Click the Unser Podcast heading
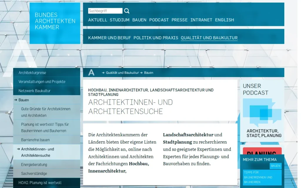 (255, 89)
